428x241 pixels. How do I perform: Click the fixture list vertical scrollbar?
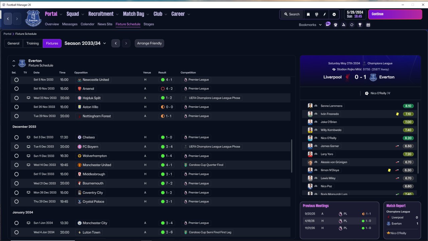tap(292, 156)
